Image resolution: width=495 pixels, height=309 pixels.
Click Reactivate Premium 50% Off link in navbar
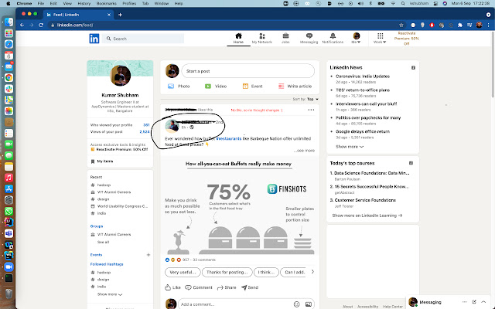point(406,39)
